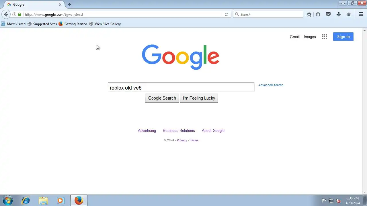Open Web Slice Gallery bookmark

(105, 24)
